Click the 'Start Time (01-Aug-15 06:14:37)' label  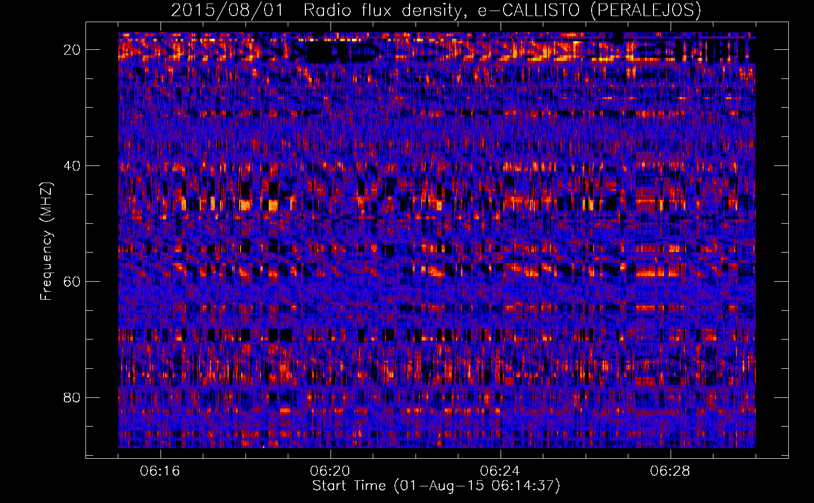436,486
